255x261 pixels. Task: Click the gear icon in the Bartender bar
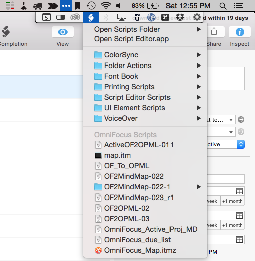click(197, 17)
